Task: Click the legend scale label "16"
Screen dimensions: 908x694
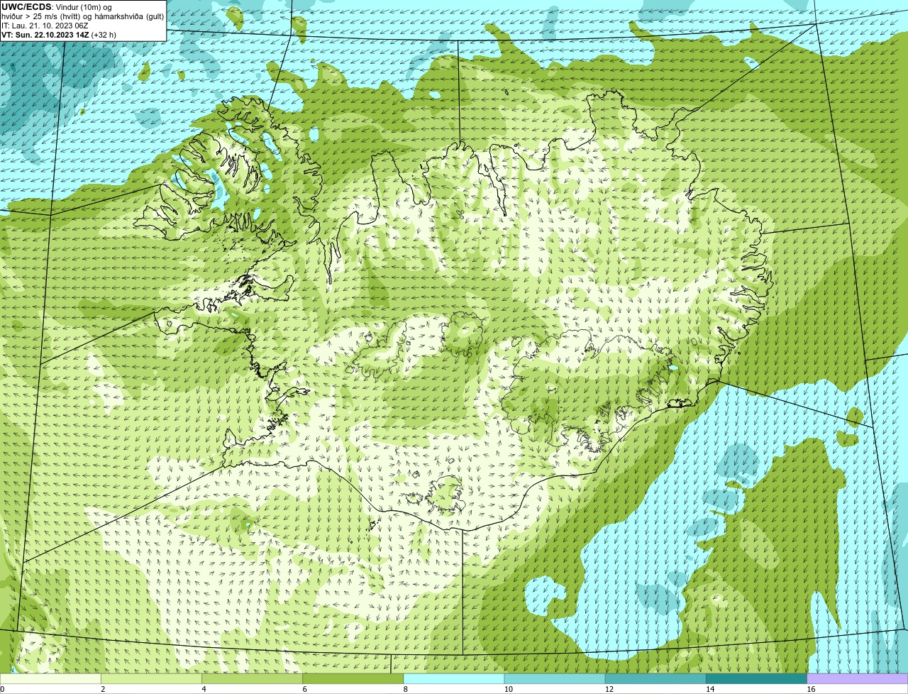Action: [x=812, y=689]
